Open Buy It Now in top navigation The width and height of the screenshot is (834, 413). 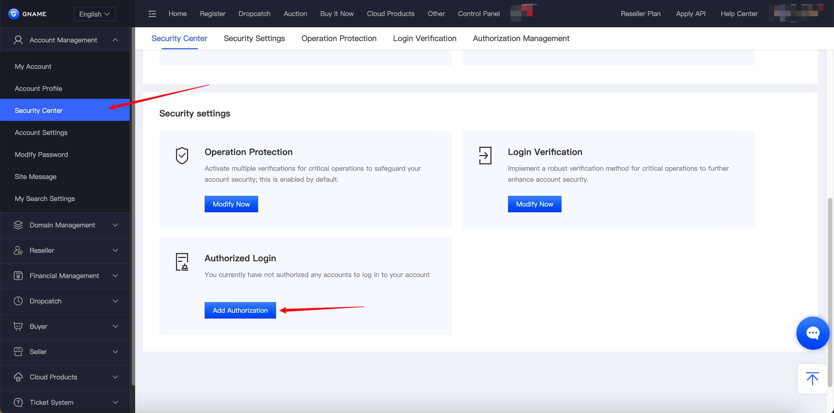(x=337, y=14)
